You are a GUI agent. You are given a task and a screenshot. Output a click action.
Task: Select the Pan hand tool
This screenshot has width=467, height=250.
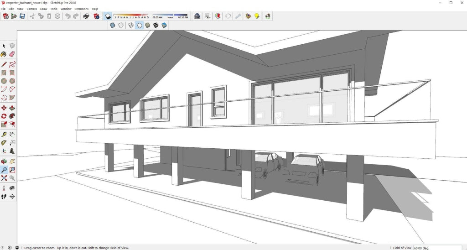pos(12,161)
